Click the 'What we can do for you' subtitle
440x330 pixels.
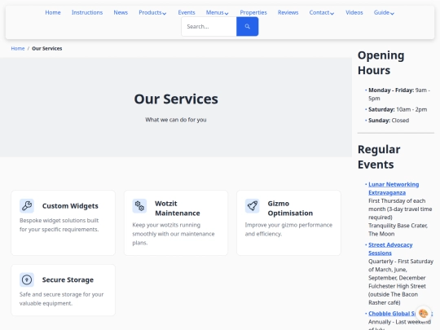point(176,120)
